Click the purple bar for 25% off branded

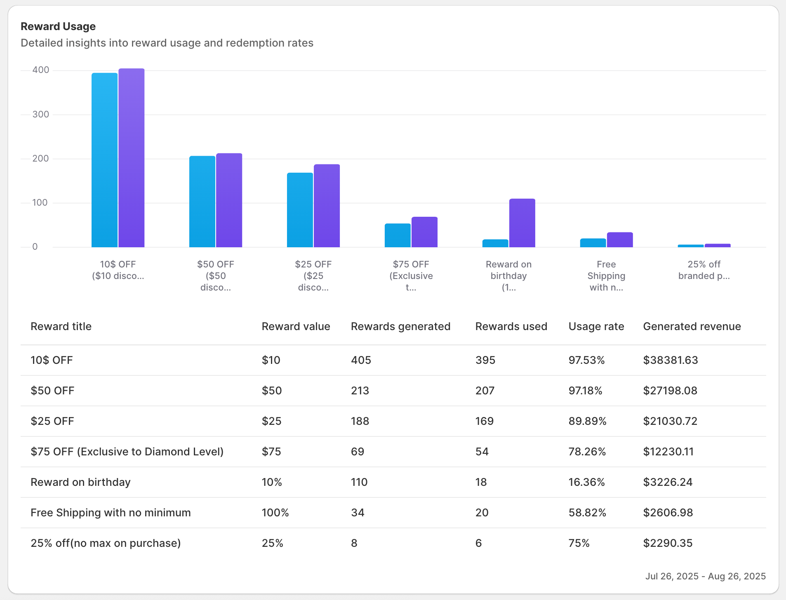pos(718,246)
